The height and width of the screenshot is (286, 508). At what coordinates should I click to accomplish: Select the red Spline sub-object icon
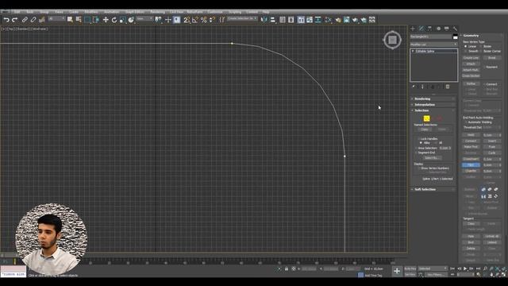(439, 118)
